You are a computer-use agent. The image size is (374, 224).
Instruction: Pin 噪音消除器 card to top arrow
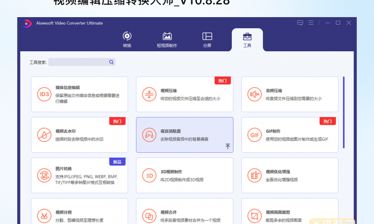point(228,146)
